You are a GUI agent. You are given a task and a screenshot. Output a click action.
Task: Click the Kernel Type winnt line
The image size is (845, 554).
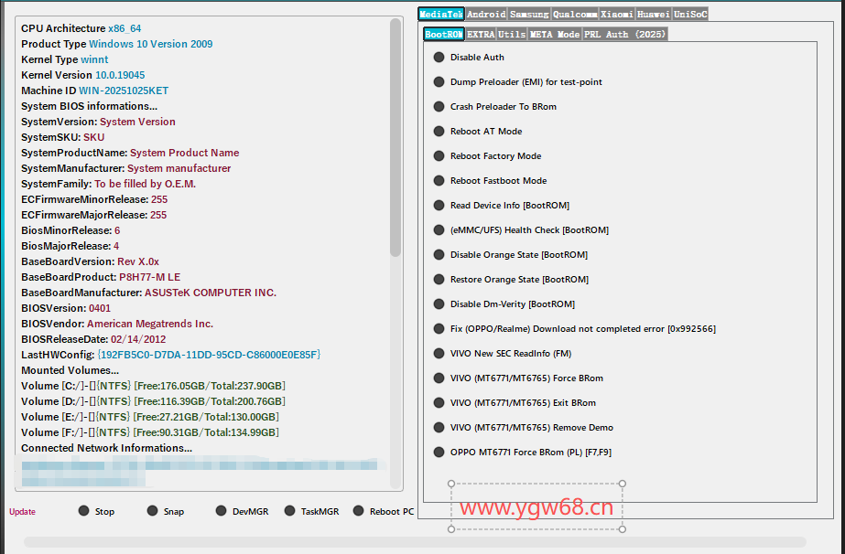click(x=65, y=59)
